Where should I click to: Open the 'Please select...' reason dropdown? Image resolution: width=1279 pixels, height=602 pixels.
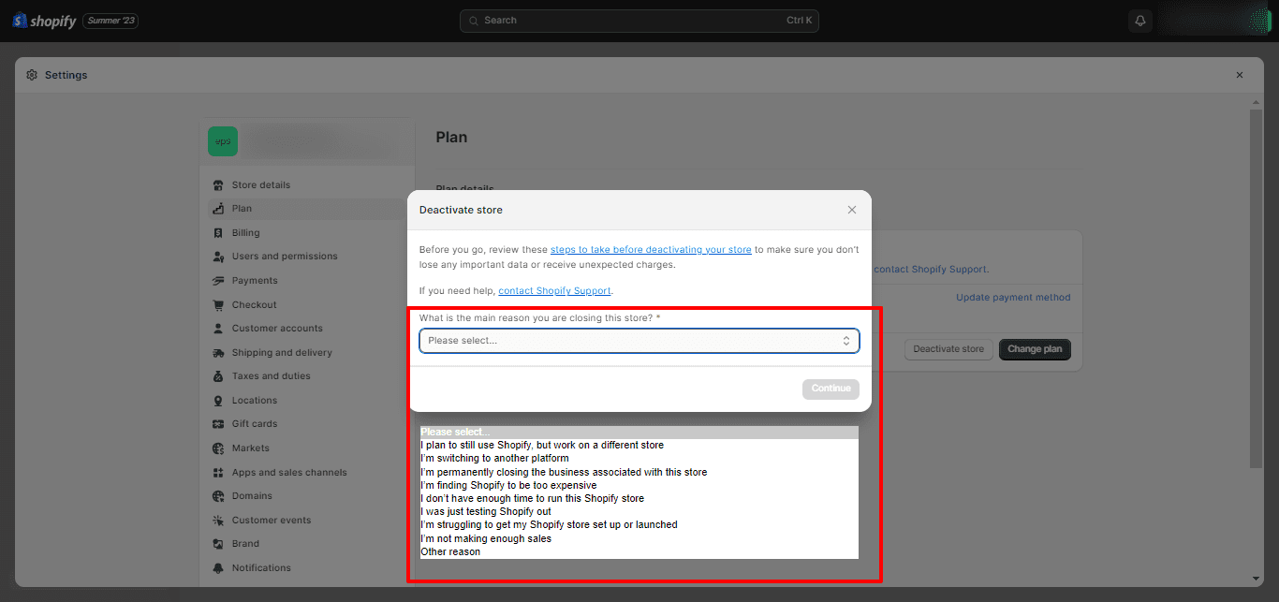pos(639,341)
